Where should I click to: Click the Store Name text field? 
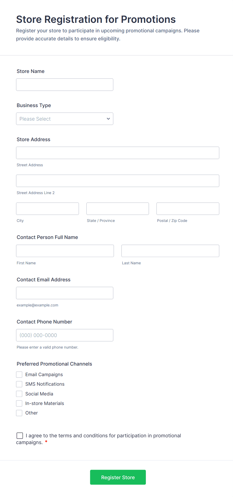tap(64, 85)
